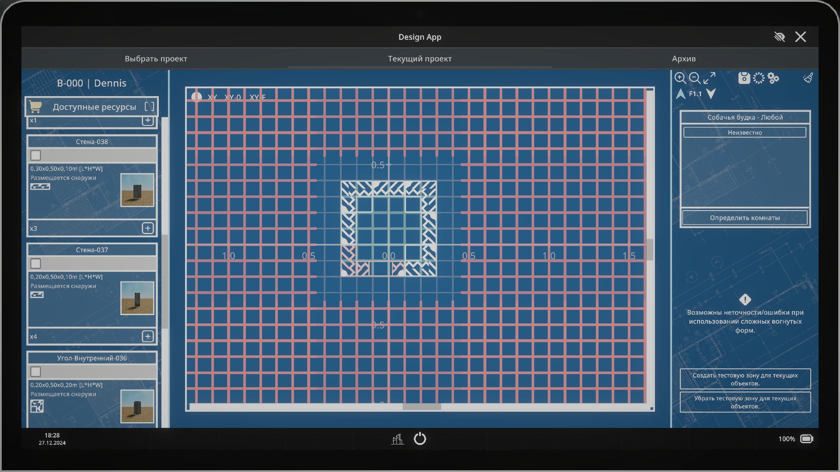Tick the checkbox for Стена-037
Screen dimensions: 840x472
pyautogui.click(x=36, y=264)
